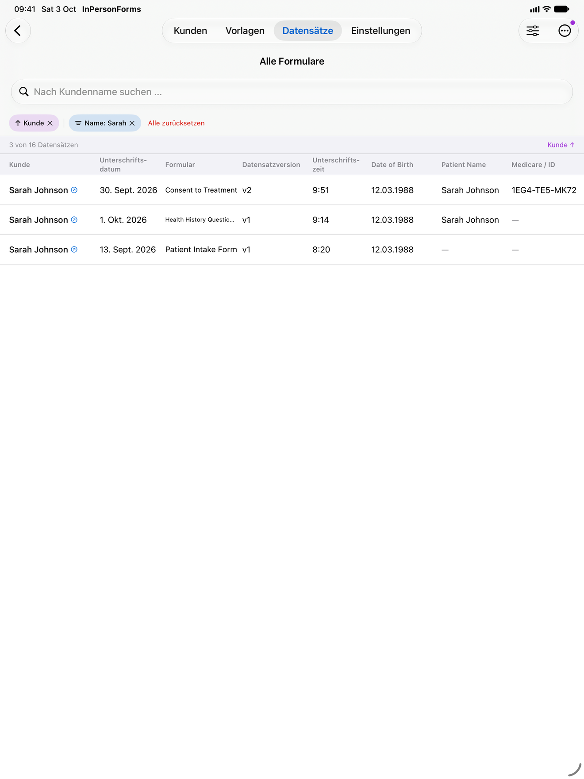Select the 13. Sept. 2026 date cell
584x779 pixels.
click(128, 249)
